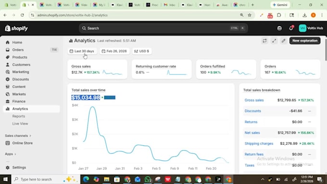Click the address bar URL
This screenshot has width=327, height=184.
tap(72, 15)
